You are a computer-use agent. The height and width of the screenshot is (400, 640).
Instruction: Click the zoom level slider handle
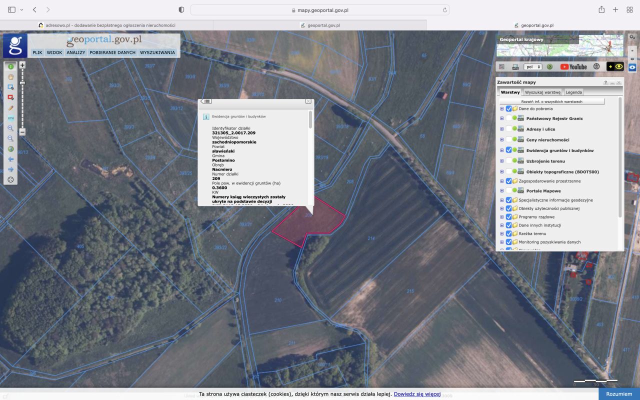pos(22,82)
